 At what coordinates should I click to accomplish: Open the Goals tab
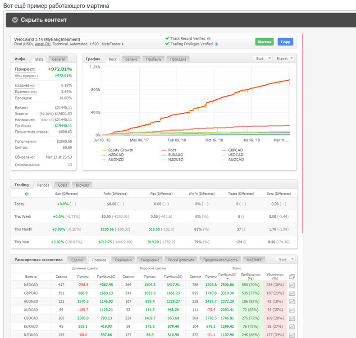(x=63, y=185)
